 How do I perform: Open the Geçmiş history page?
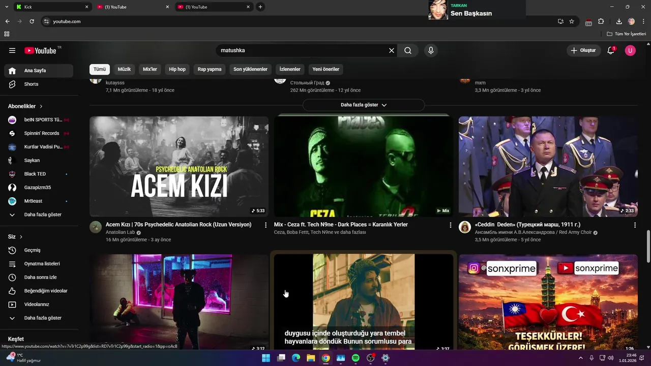pyautogui.click(x=39, y=250)
